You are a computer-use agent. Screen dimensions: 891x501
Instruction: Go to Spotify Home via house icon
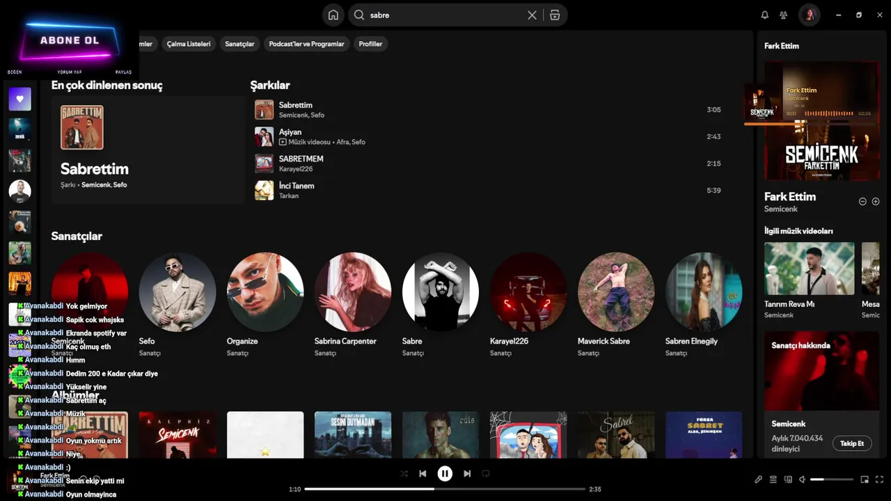(333, 15)
